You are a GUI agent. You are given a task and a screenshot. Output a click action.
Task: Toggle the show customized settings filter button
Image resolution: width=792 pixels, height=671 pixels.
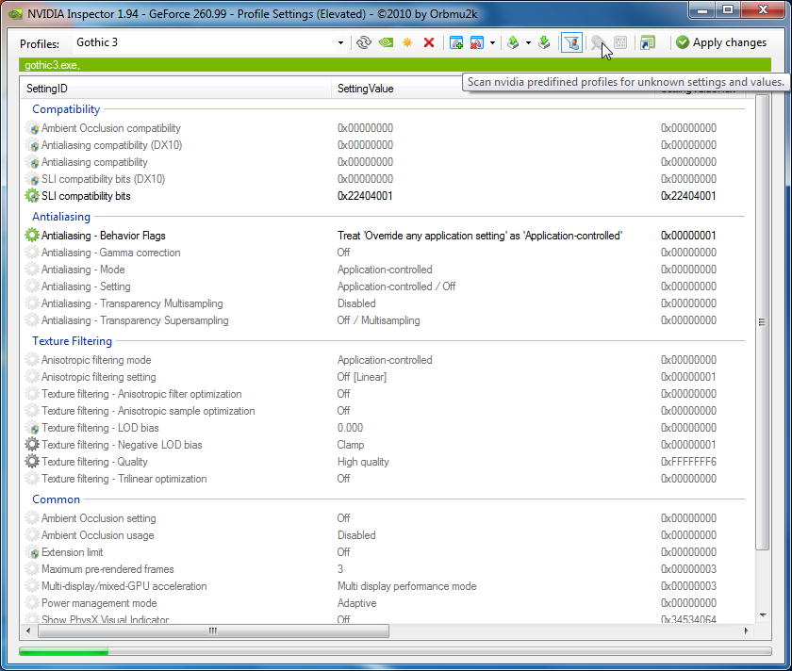point(571,42)
